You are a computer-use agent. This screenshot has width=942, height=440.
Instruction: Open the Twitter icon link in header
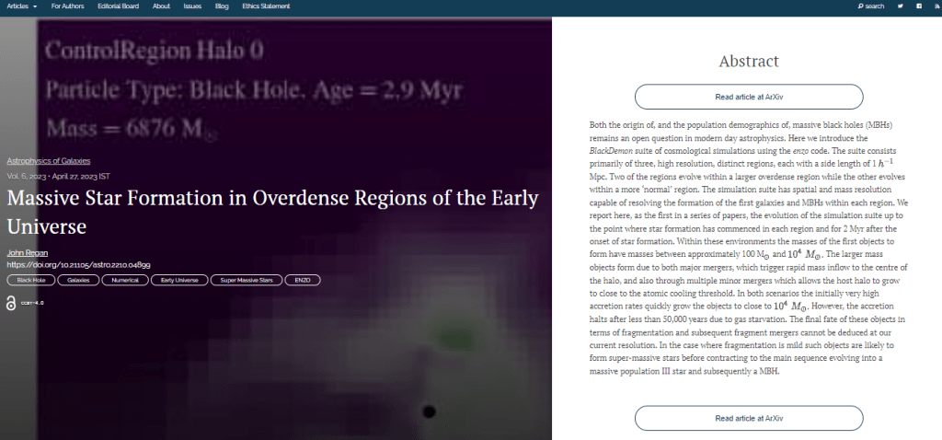pos(900,6)
